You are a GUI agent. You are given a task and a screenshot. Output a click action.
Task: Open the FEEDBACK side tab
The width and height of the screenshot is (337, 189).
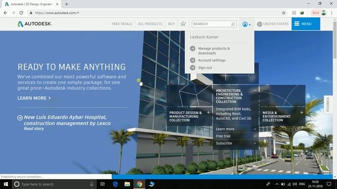(328, 104)
